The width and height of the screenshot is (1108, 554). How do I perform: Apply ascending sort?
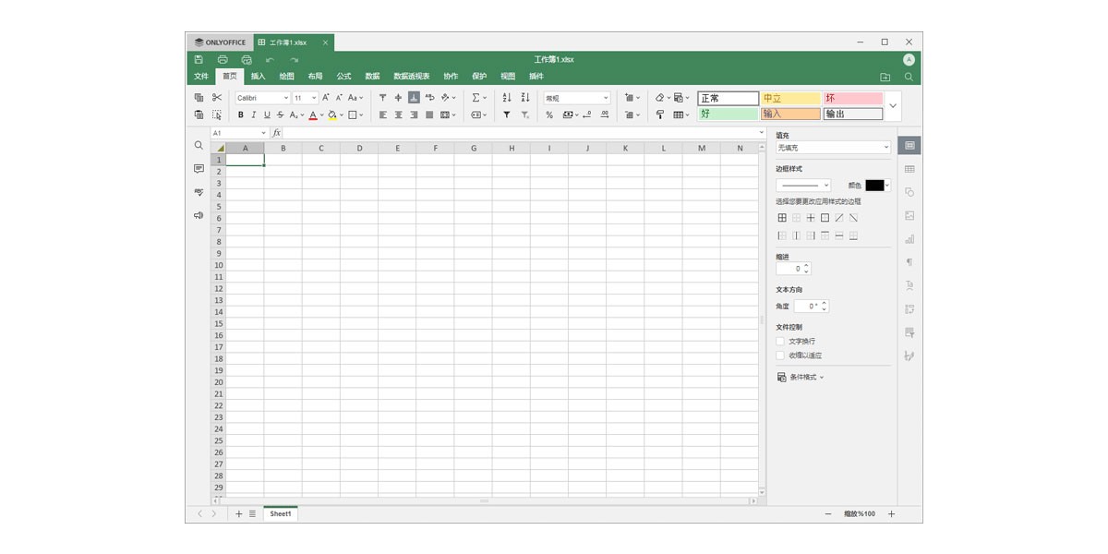(x=505, y=97)
